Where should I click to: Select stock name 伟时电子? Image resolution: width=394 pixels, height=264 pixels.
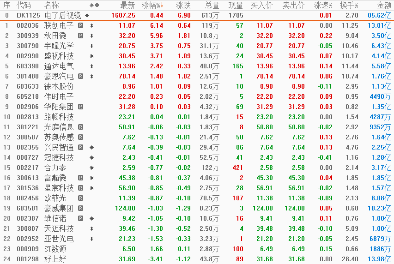point(59,96)
